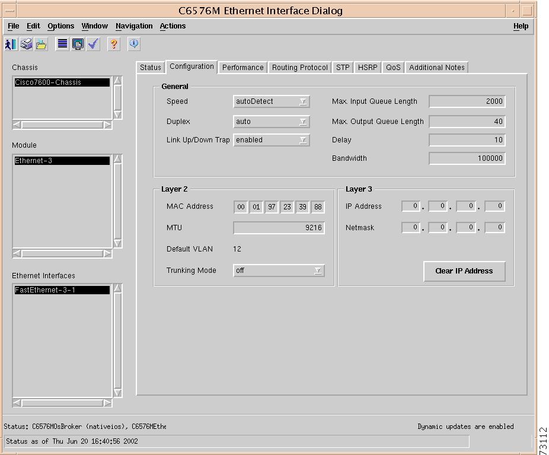This screenshot has width=549, height=455.
Task: Click the Module list scroll-up arrow
Action: click(117, 159)
